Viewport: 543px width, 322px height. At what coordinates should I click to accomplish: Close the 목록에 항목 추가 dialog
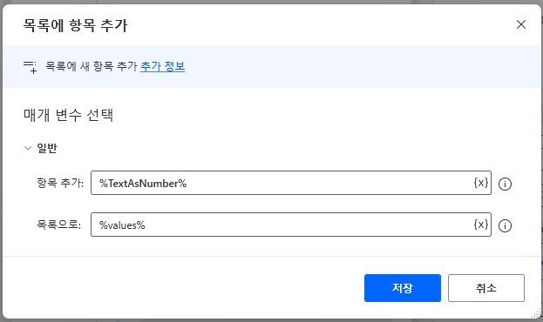tap(521, 24)
